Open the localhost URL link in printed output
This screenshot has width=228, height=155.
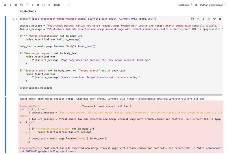tap(166, 99)
